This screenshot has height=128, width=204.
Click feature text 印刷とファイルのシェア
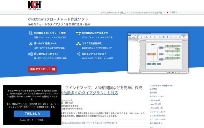click(x=94, y=54)
